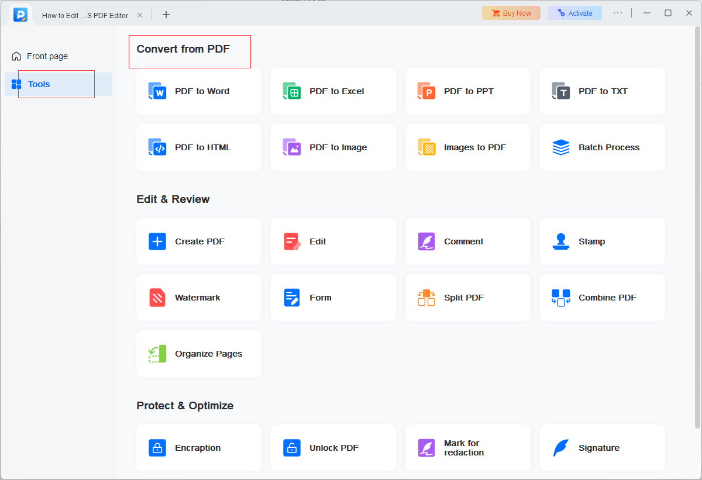Image resolution: width=702 pixels, height=480 pixels.
Task: Select the Signature label
Action: coord(599,448)
